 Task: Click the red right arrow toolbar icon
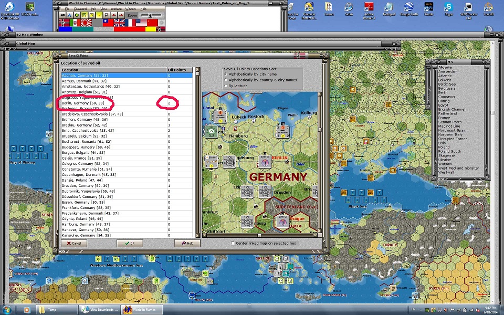[x=121, y=15]
